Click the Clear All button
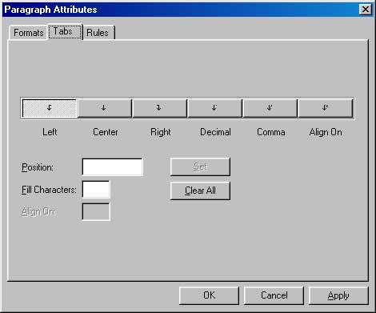 coord(200,191)
